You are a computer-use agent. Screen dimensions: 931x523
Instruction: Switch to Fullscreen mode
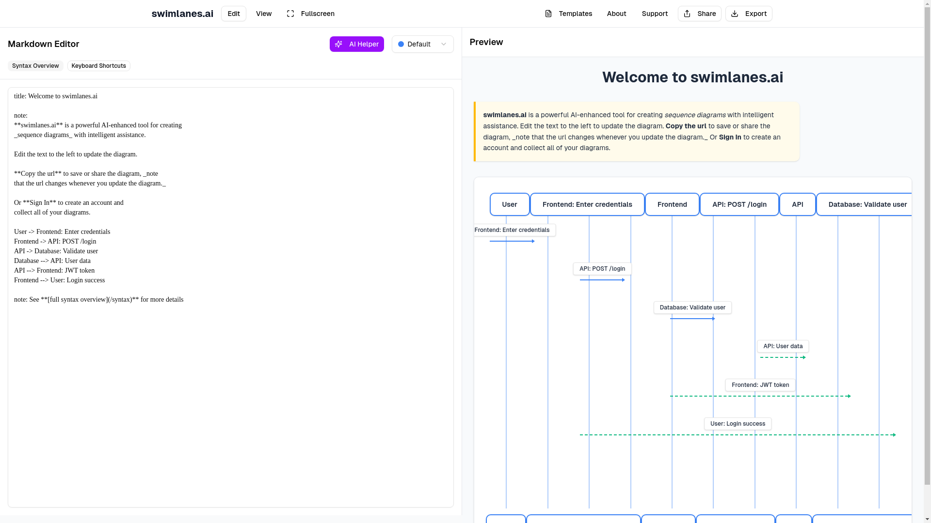pyautogui.click(x=310, y=14)
